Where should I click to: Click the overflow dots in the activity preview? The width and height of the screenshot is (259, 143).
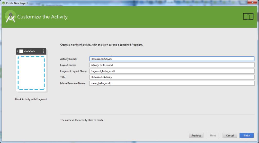tap(43, 51)
